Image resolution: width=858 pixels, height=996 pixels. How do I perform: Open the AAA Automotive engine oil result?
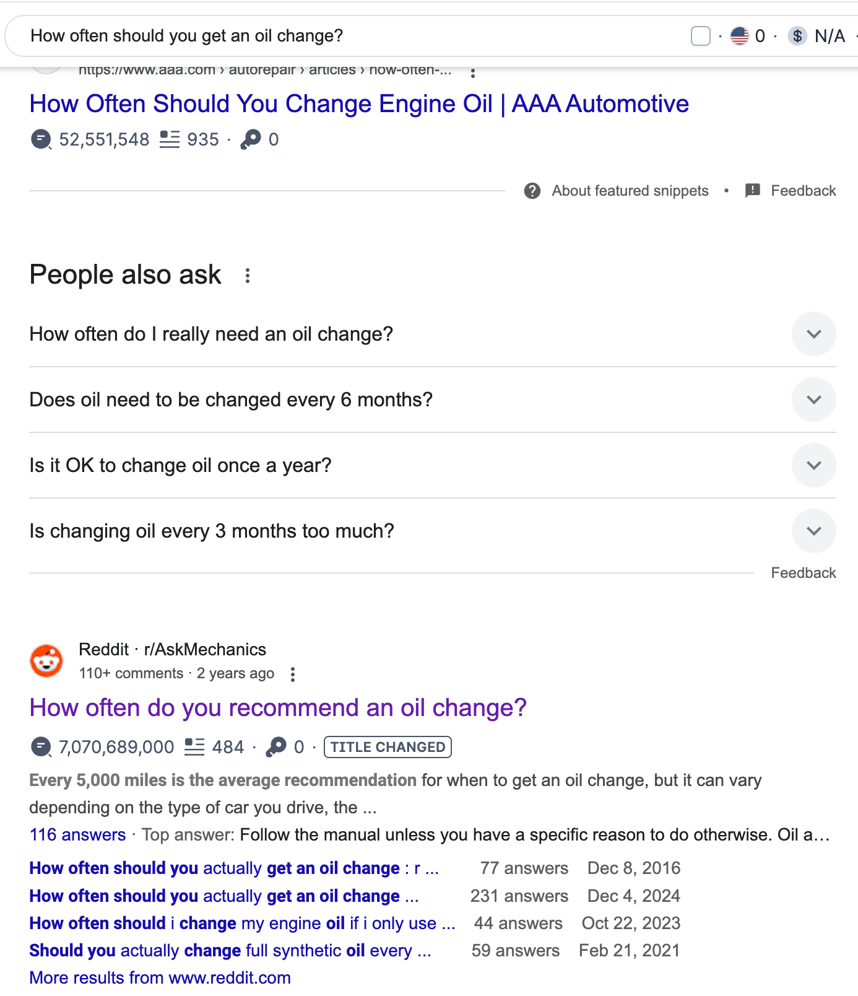[x=359, y=104]
